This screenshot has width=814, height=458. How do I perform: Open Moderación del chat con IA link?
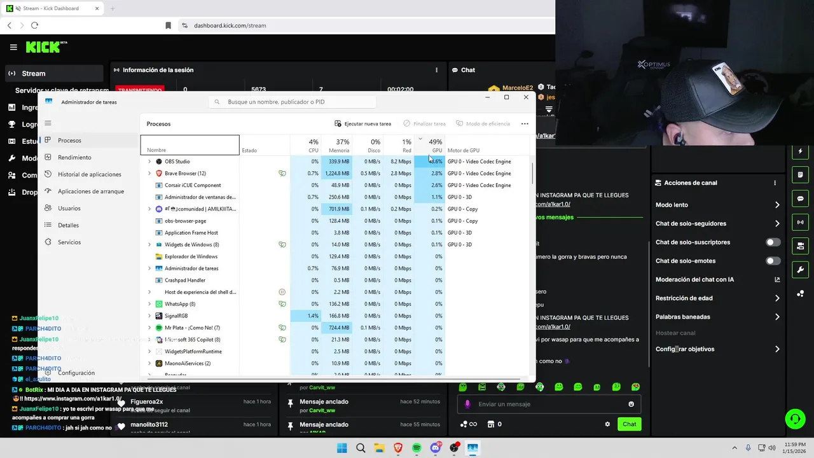click(718, 279)
